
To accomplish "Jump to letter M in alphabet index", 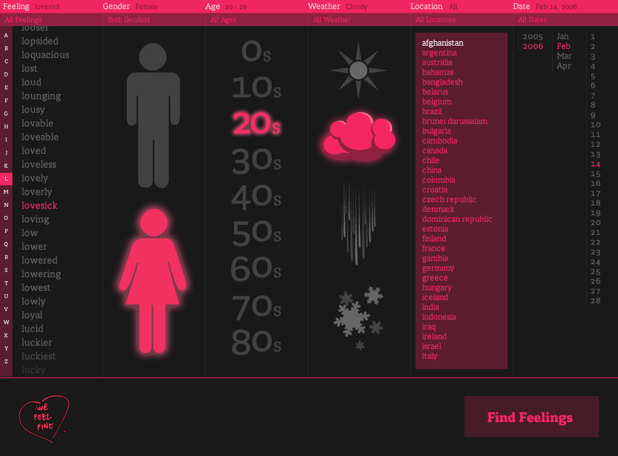I will (x=6, y=192).
